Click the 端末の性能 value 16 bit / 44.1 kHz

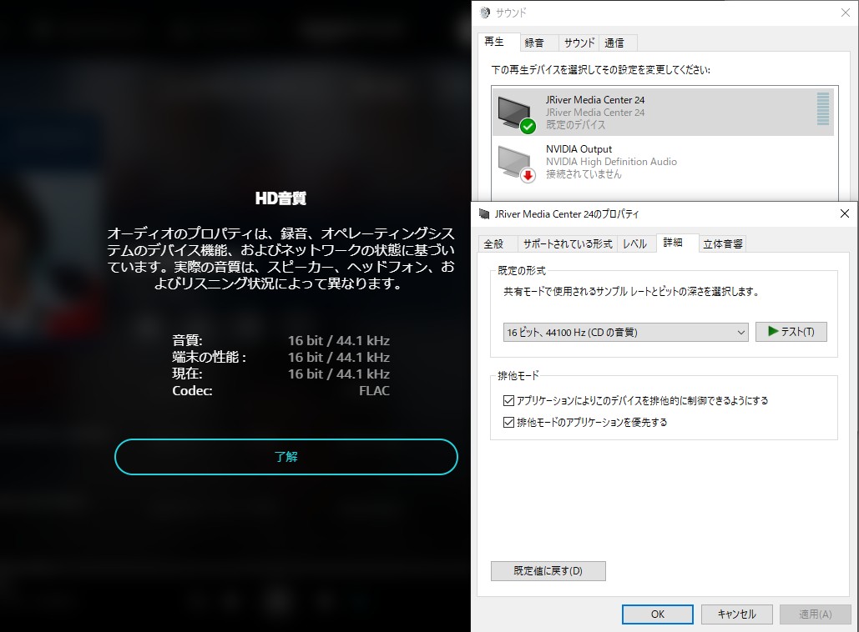click(339, 358)
